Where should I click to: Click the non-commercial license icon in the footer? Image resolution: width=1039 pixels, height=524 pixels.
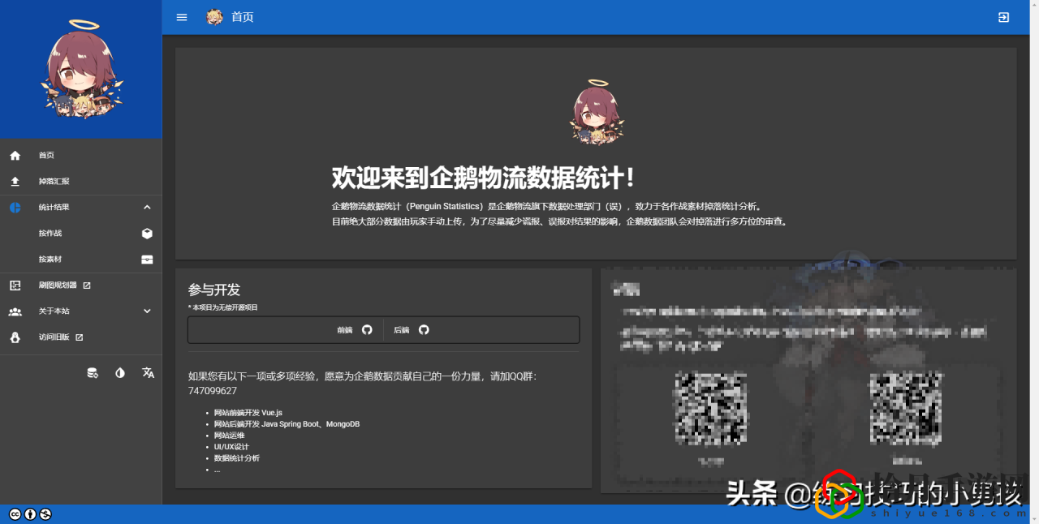(x=45, y=514)
